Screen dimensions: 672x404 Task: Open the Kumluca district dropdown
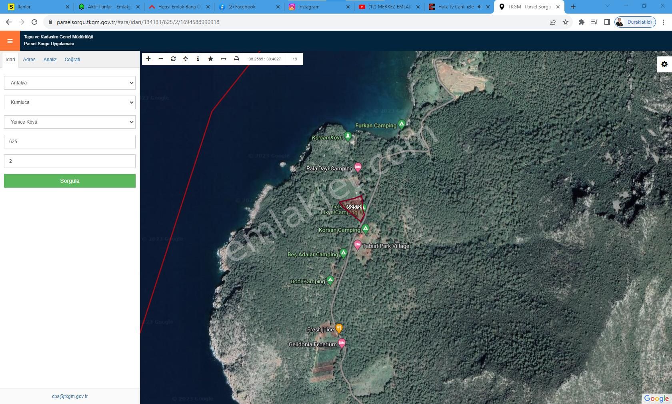point(70,102)
